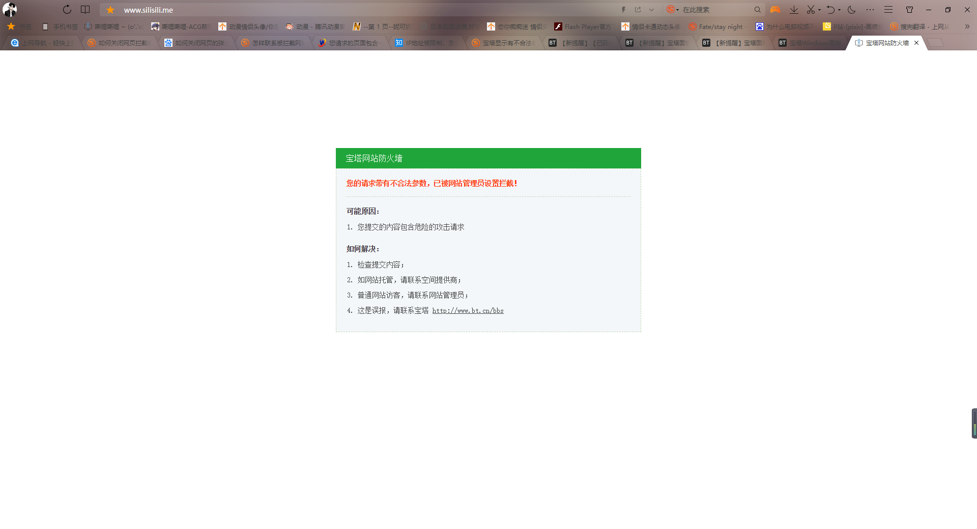Image resolution: width=977 pixels, height=529 pixels.
Task: Switch to the 【新提醒】【已回 tab
Action: (580, 43)
